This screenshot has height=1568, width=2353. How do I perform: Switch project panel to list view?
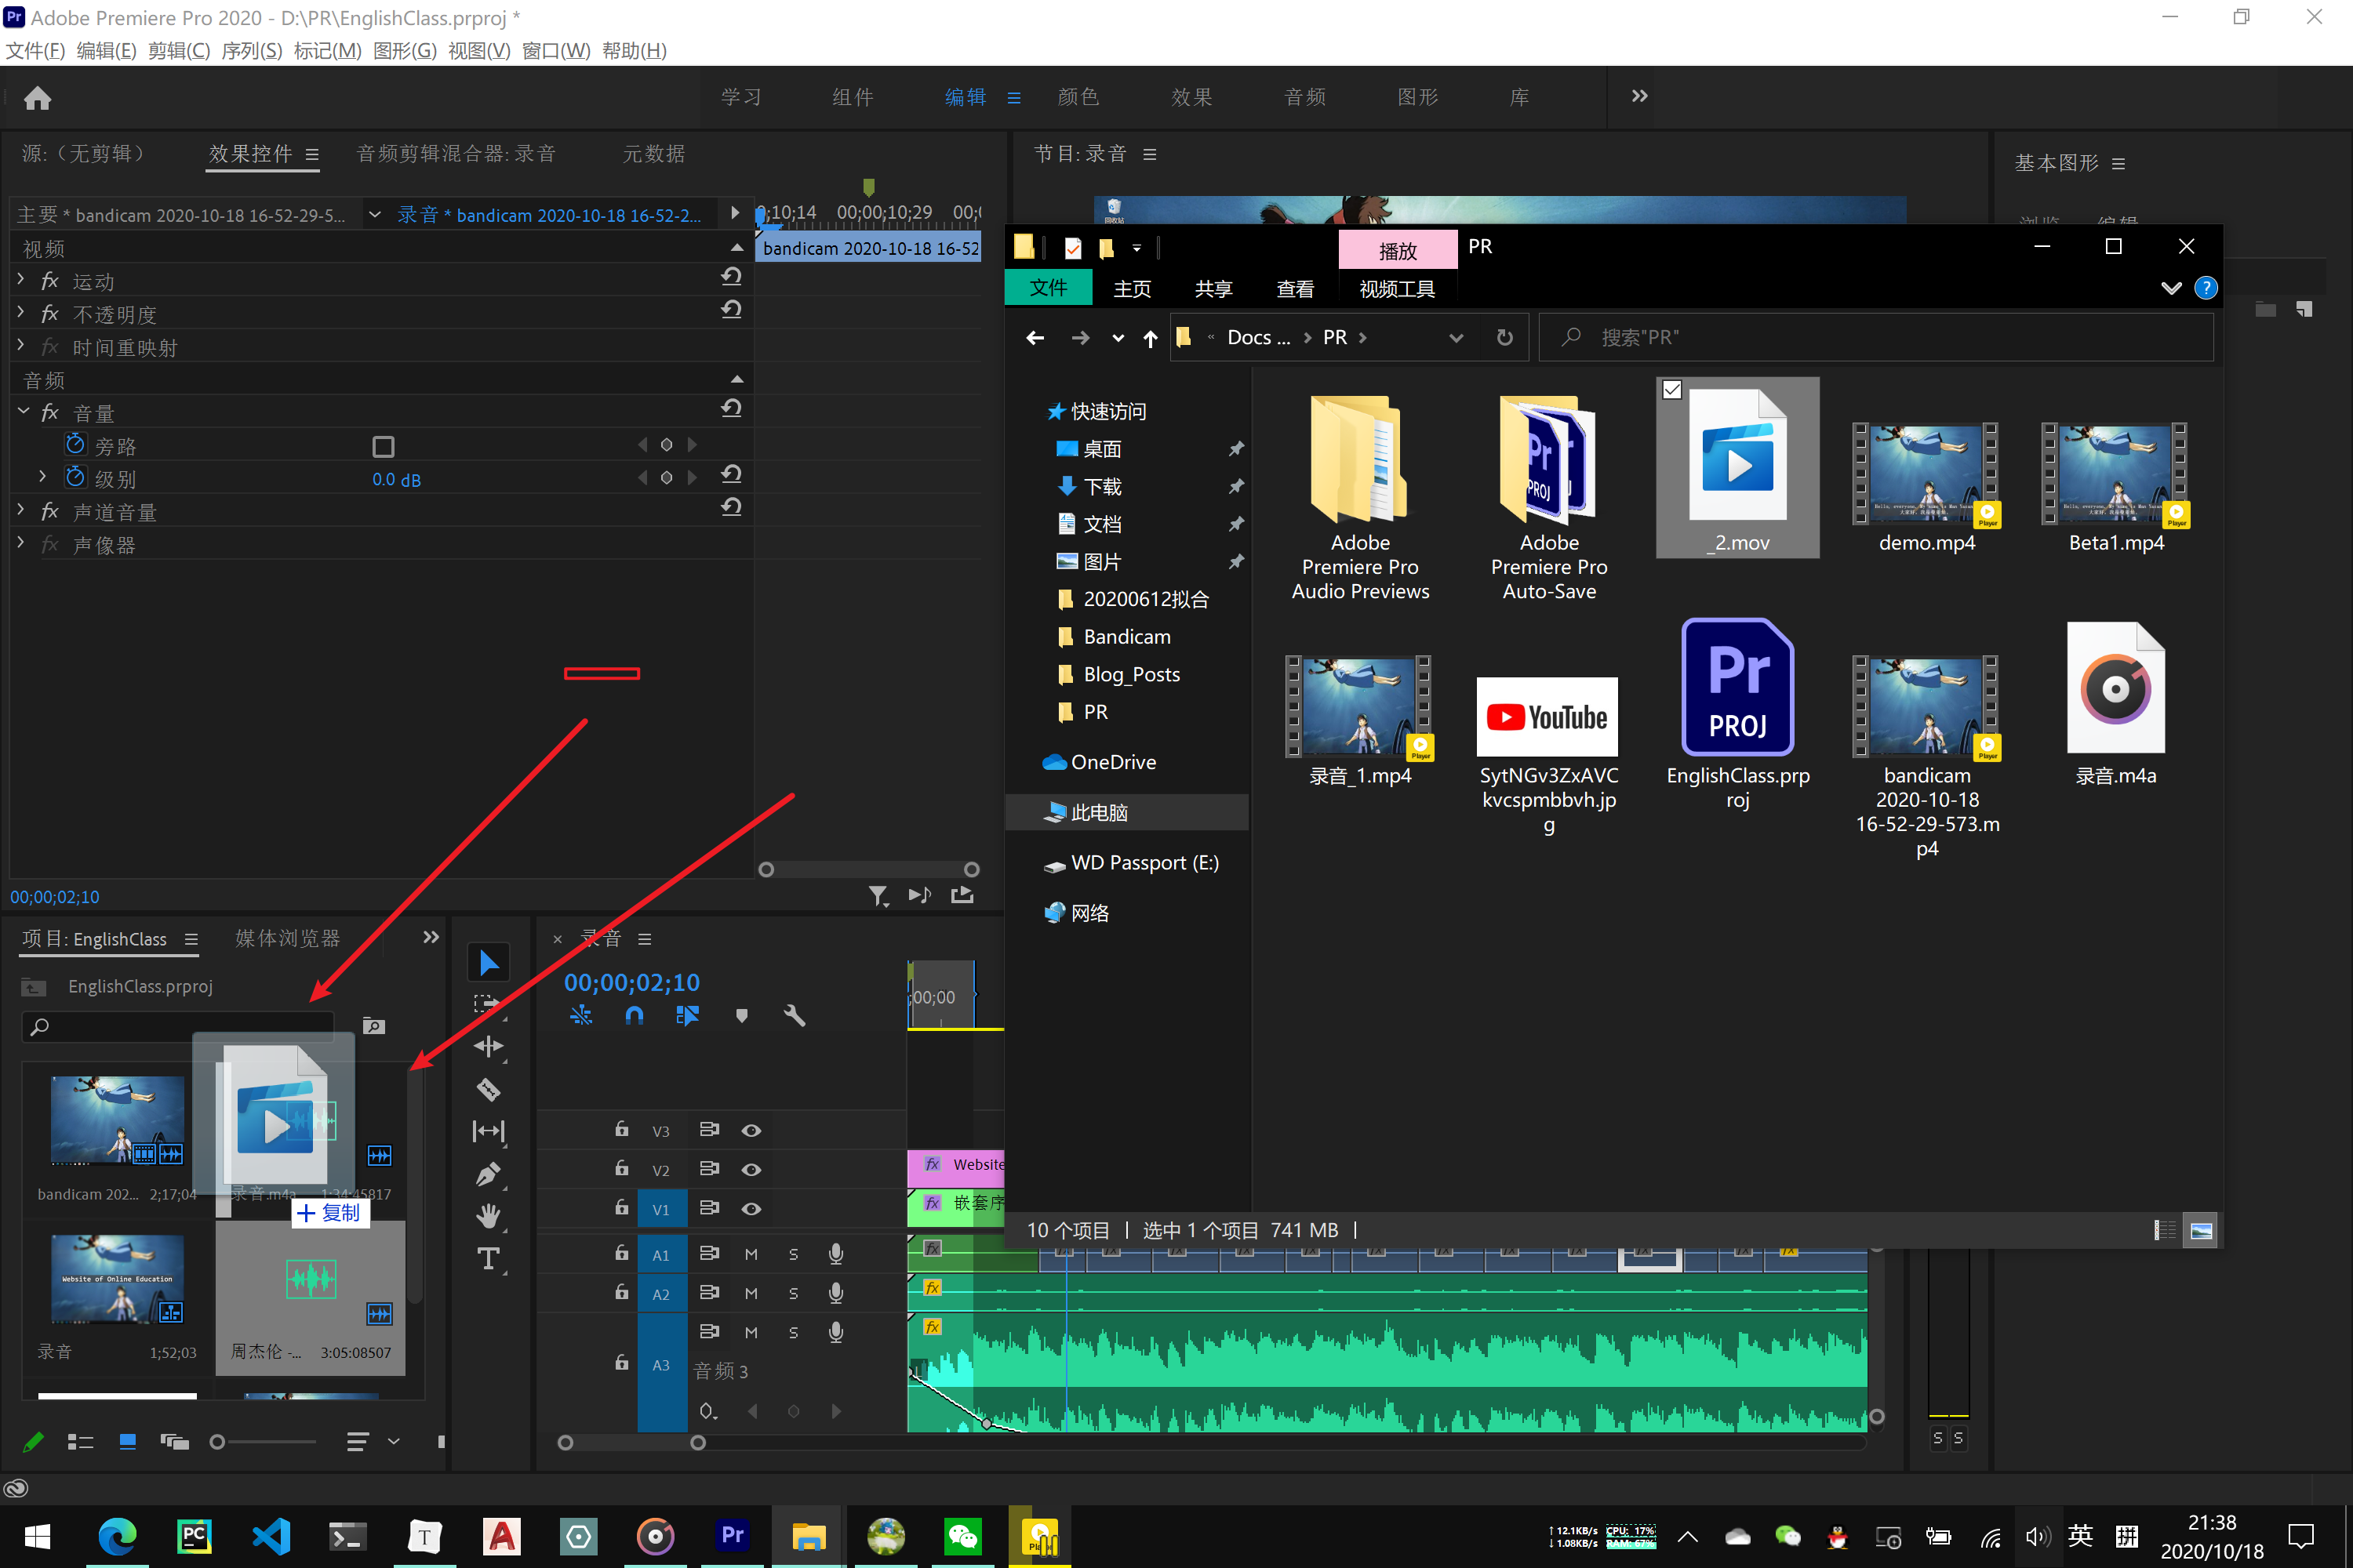80,1442
